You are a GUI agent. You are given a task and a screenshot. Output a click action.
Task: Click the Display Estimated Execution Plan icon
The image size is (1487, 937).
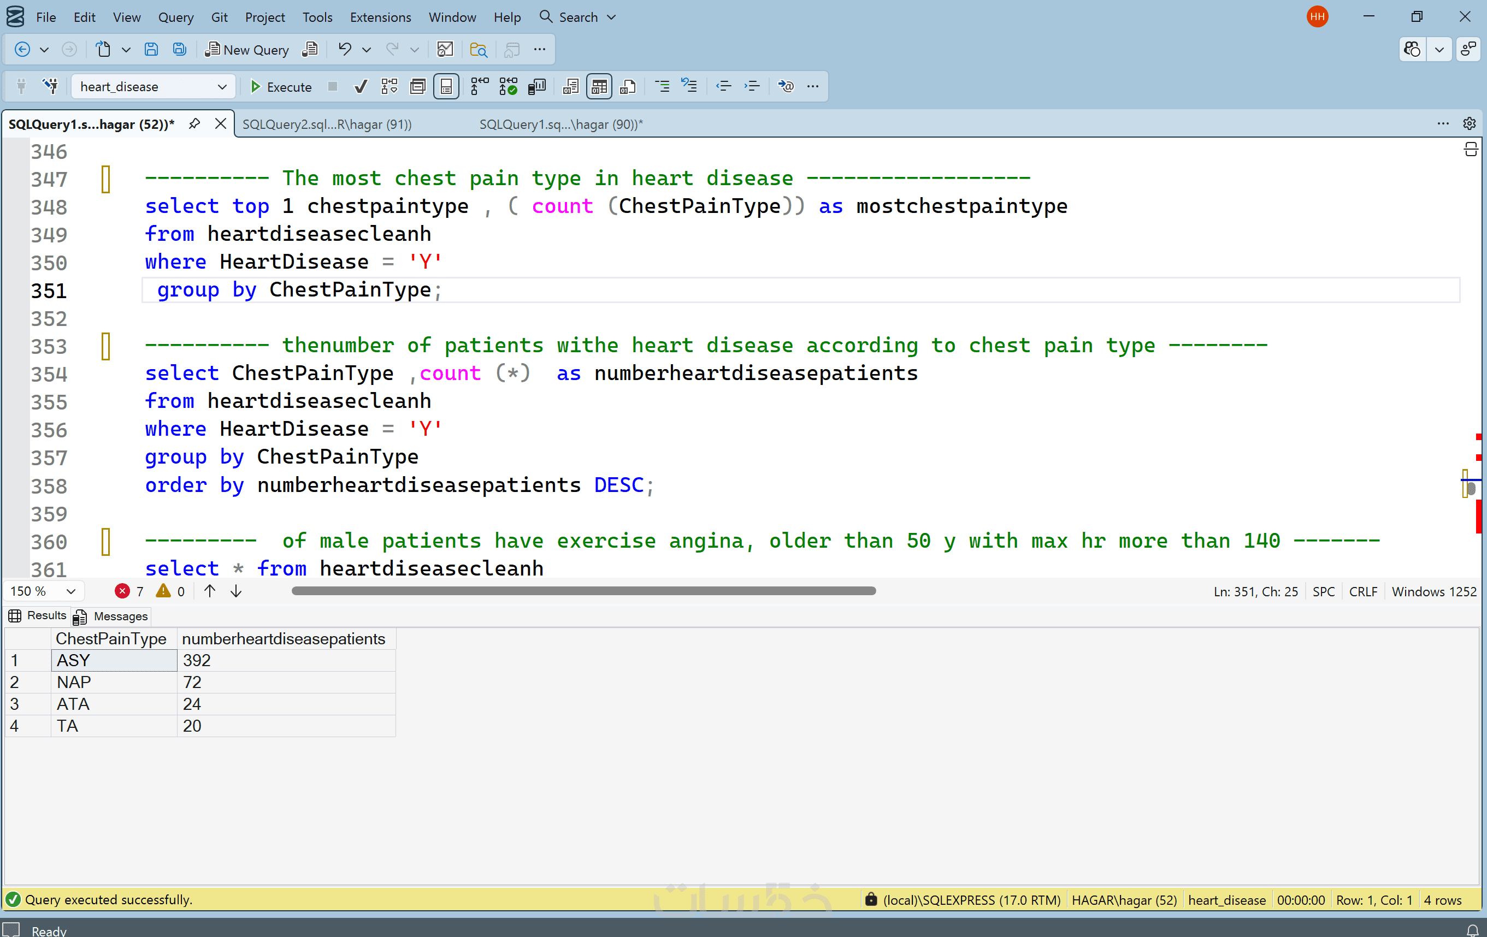pyautogui.click(x=390, y=86)
